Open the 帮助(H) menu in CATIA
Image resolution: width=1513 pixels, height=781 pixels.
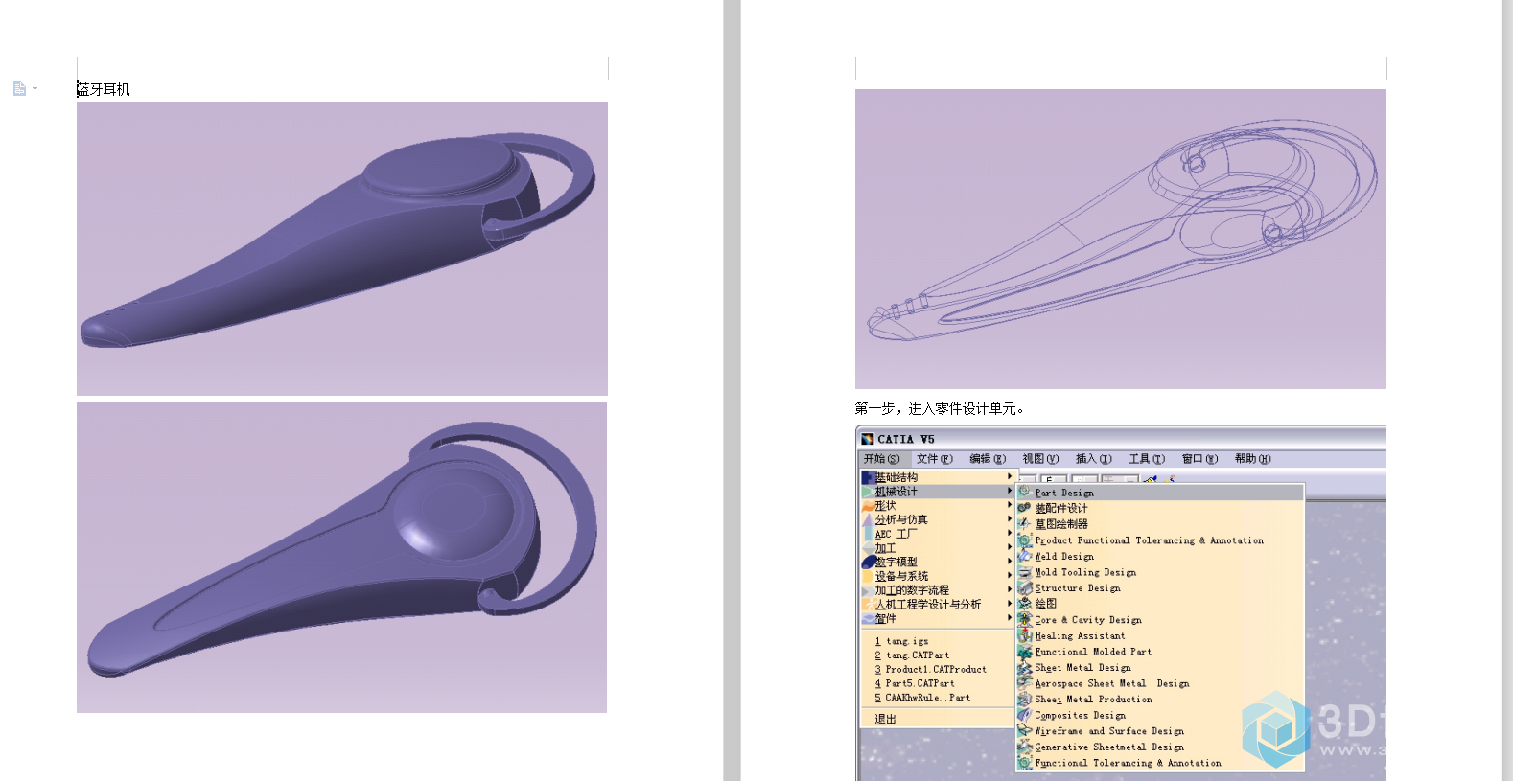click(1253, 459)
